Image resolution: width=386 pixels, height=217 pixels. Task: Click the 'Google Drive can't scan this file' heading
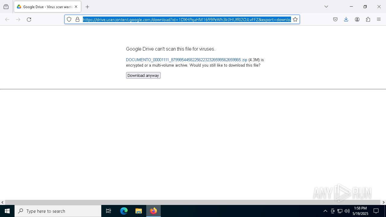171,49
